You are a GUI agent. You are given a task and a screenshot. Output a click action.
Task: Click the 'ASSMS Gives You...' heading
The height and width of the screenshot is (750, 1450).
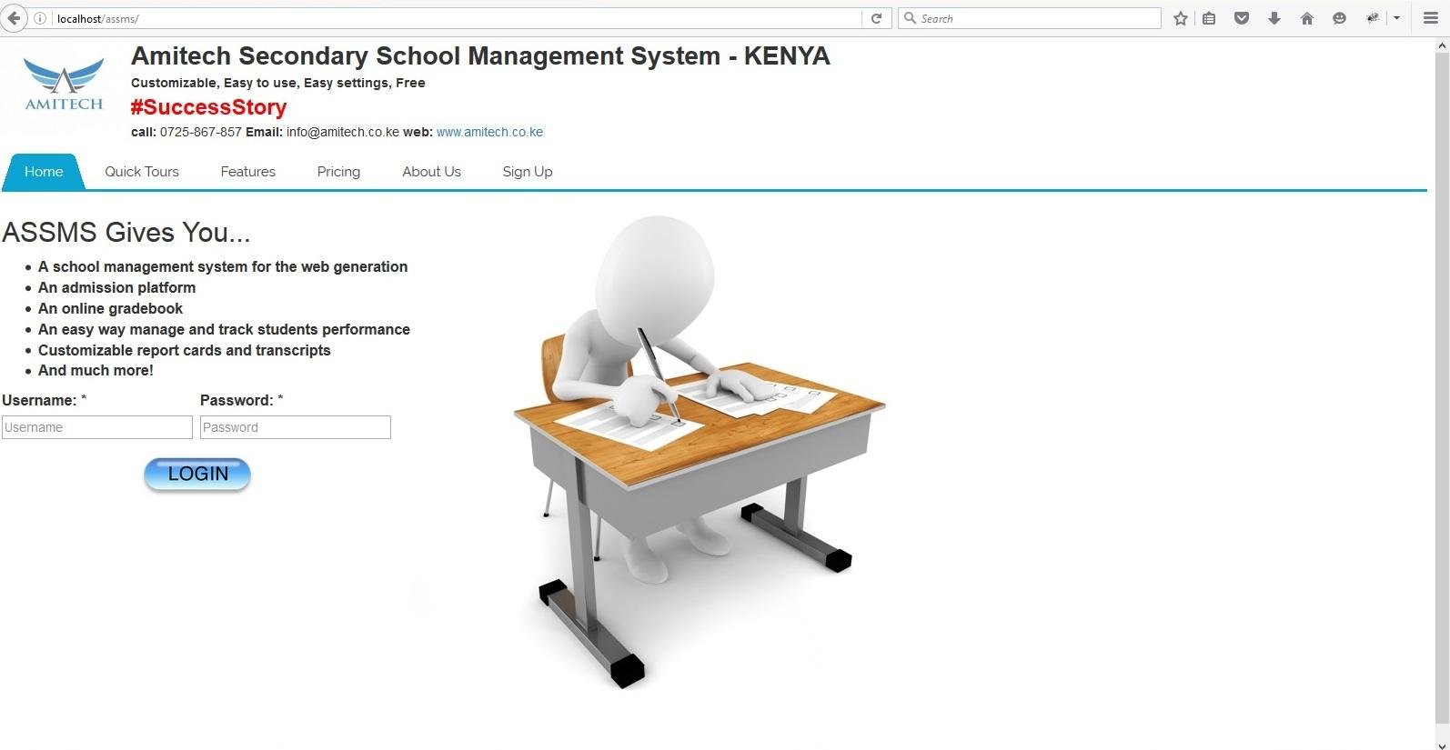[x=126, y=233]
